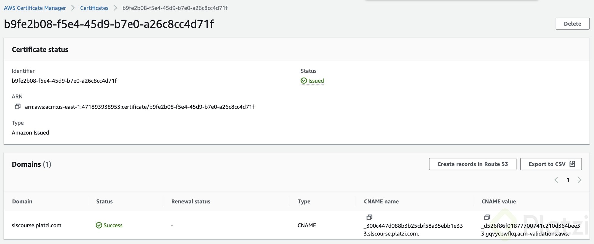
Task: Sort by the Renewal status column header
Action: [191, 202]
